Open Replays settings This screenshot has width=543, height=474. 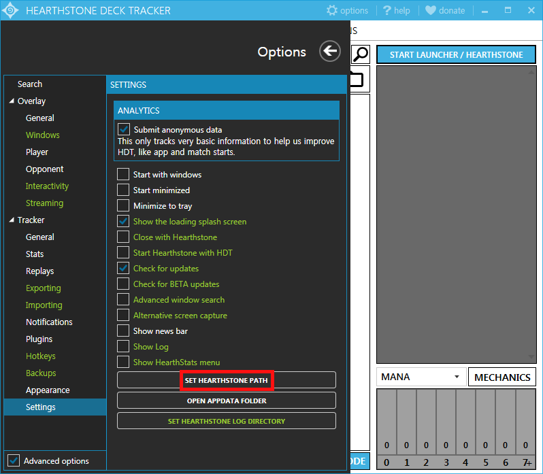click(40, 271)
